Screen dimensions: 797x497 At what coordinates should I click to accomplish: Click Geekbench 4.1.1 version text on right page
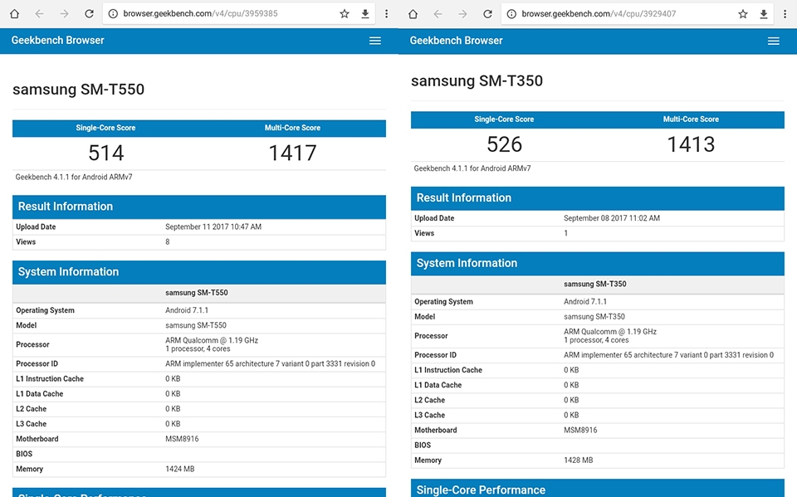pyautogui.click(x=472, y=168)
